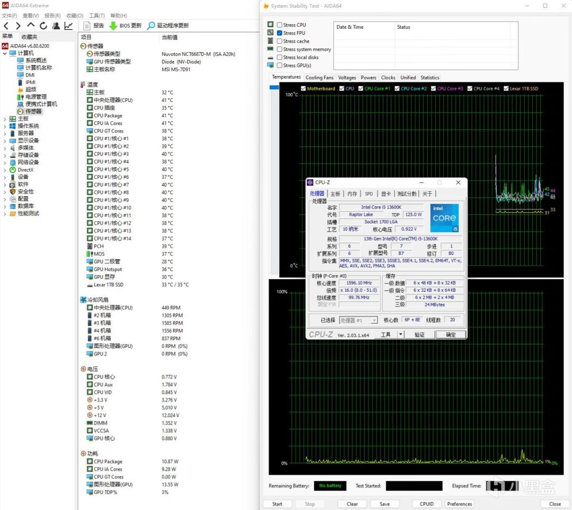Click the user profile toolbar icon
This screenshot has height=510, width=572.
point(56,26)
